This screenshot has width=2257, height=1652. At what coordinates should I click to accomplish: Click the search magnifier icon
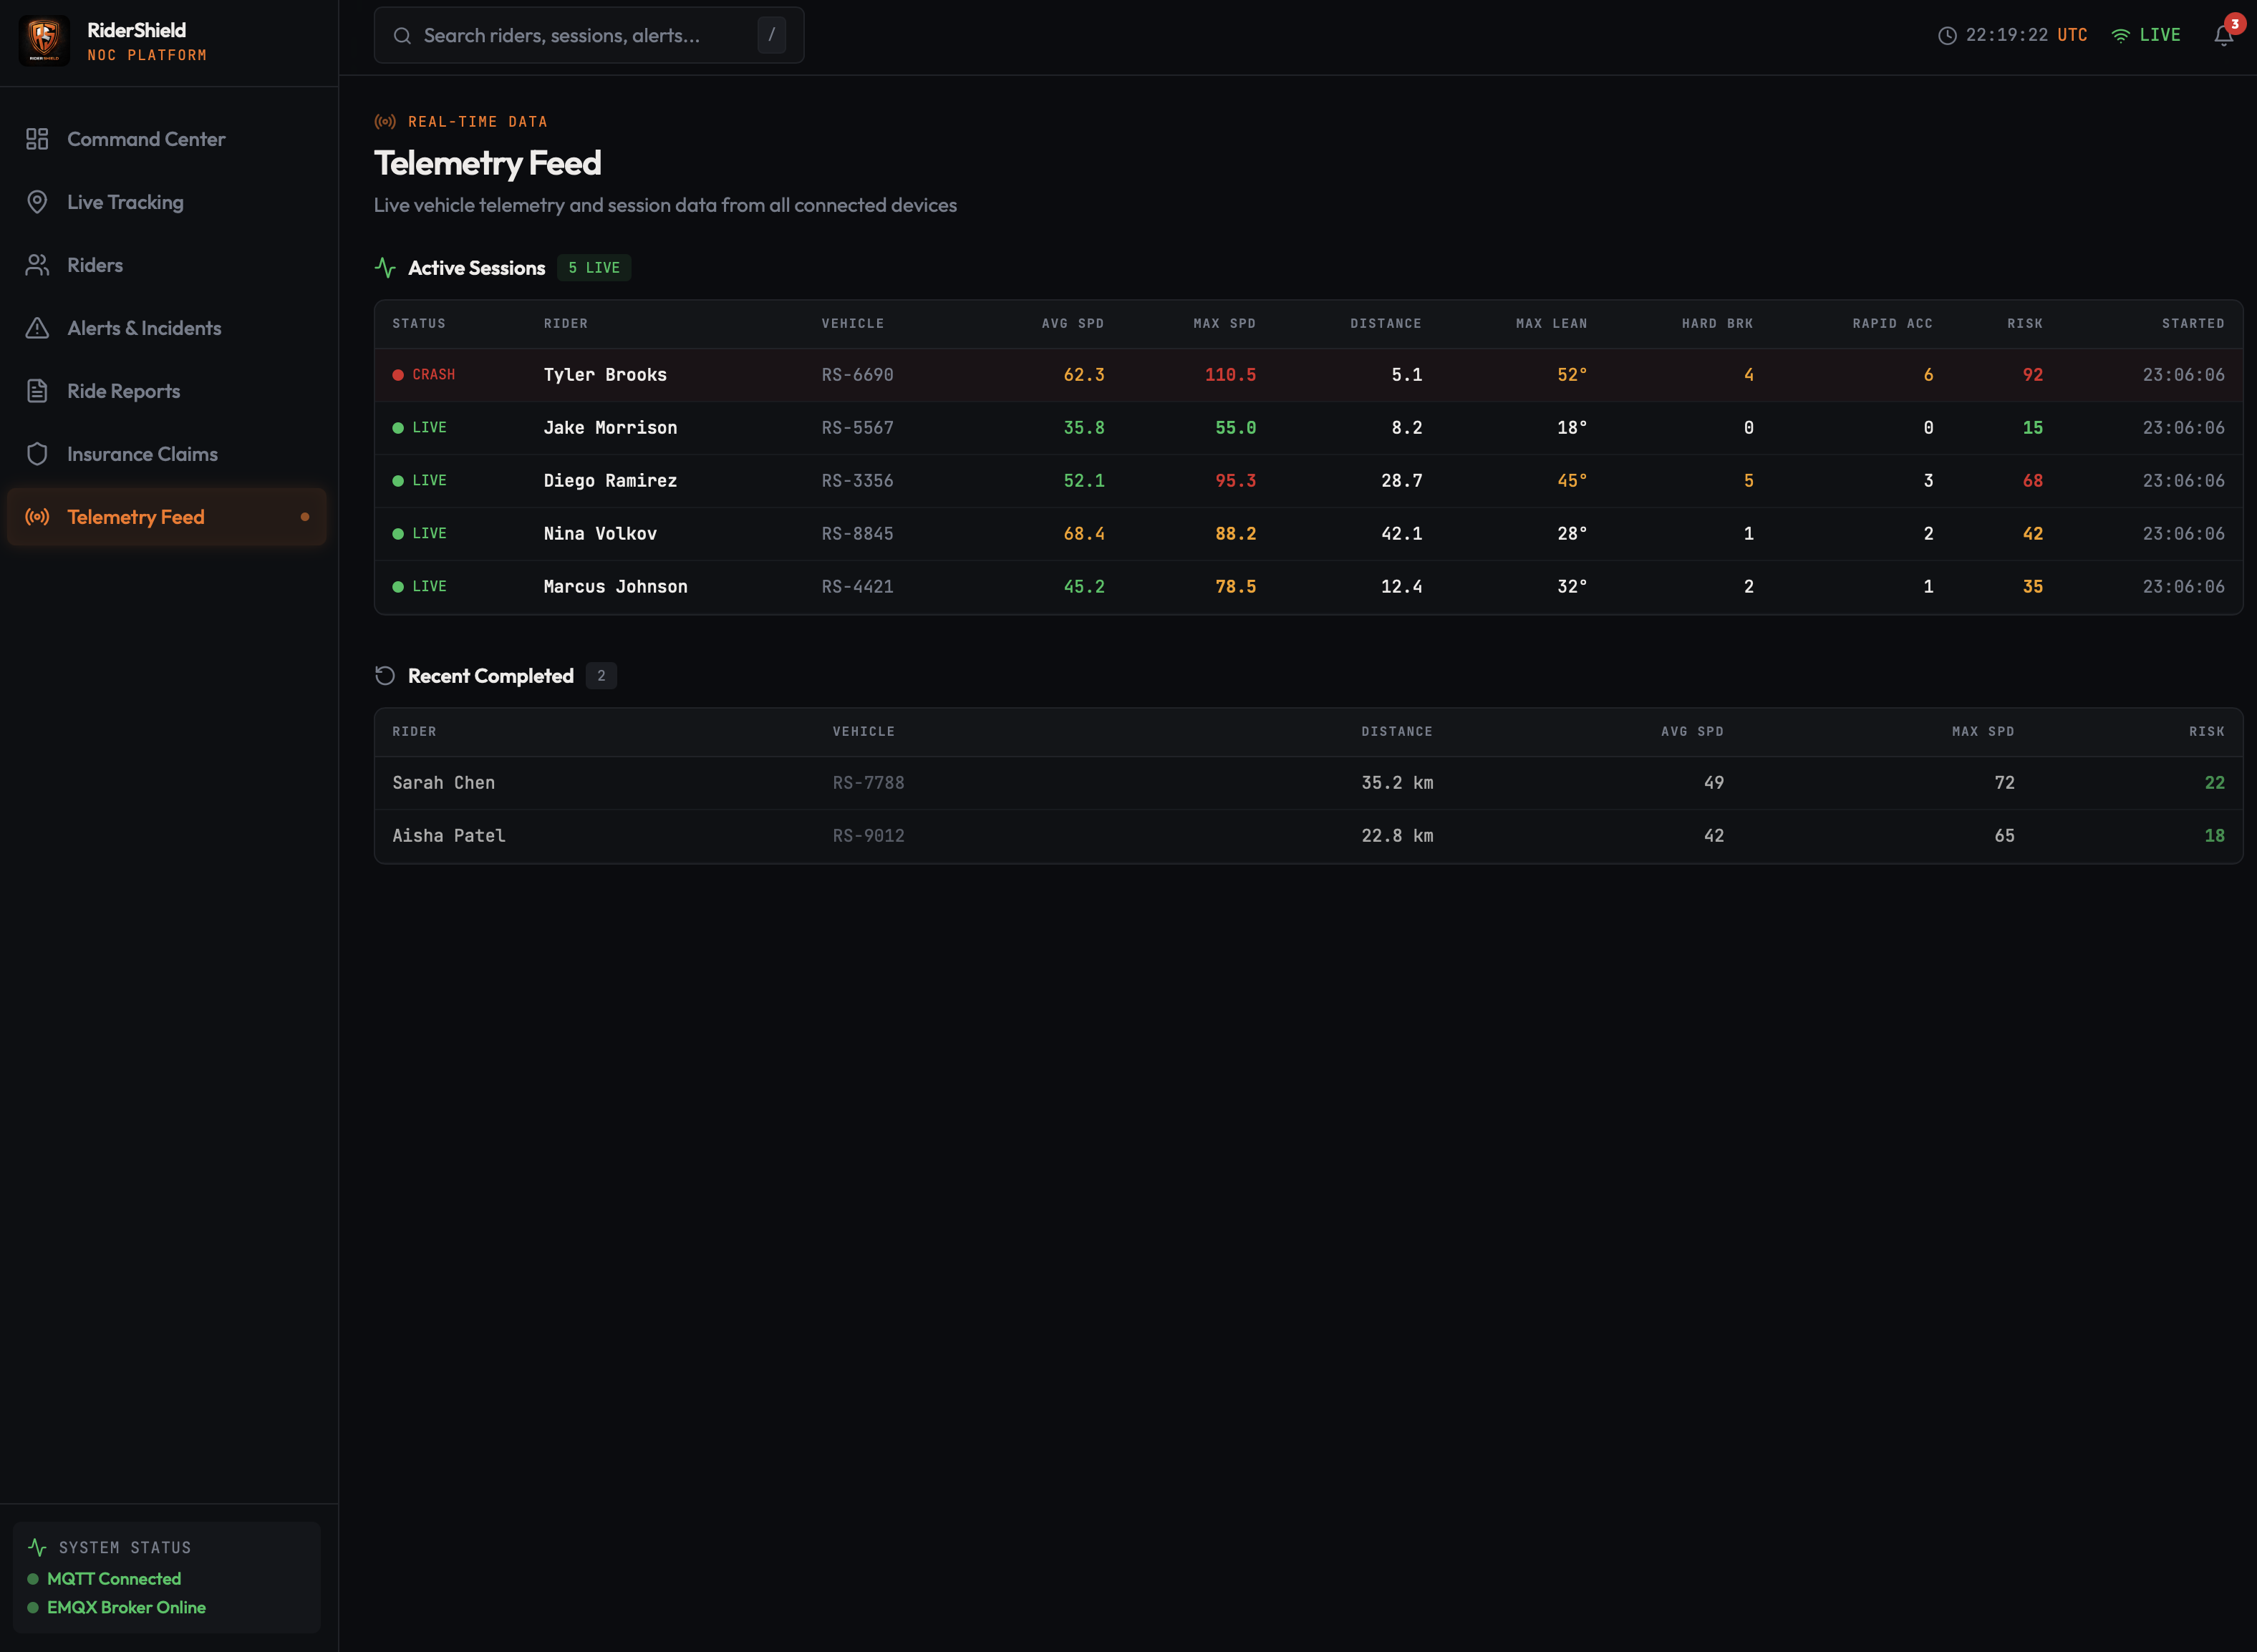coord(402,35)
